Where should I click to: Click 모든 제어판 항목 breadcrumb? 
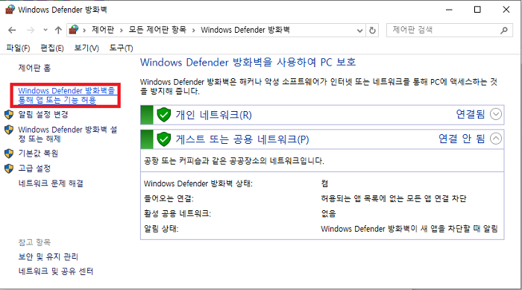(157, 30)
